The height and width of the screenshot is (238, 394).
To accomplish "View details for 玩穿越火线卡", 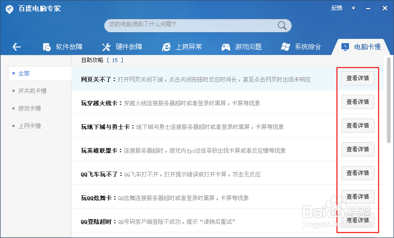I will pyautogui.click(x=358, y=102).
